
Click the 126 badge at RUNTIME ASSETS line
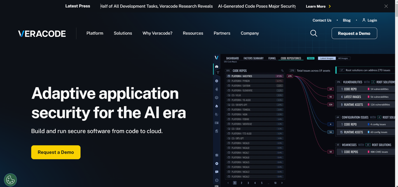[x=330, y=104]
